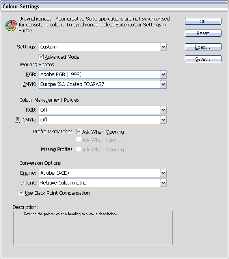Click the Load... button
This screenshot has height=259, width=229.
(203, 47)
